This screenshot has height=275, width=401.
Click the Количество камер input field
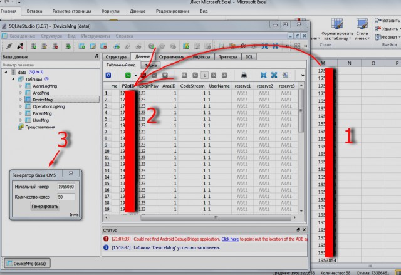click(66, 197)
